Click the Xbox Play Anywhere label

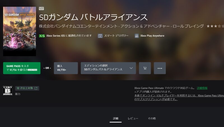click(152, 36)
